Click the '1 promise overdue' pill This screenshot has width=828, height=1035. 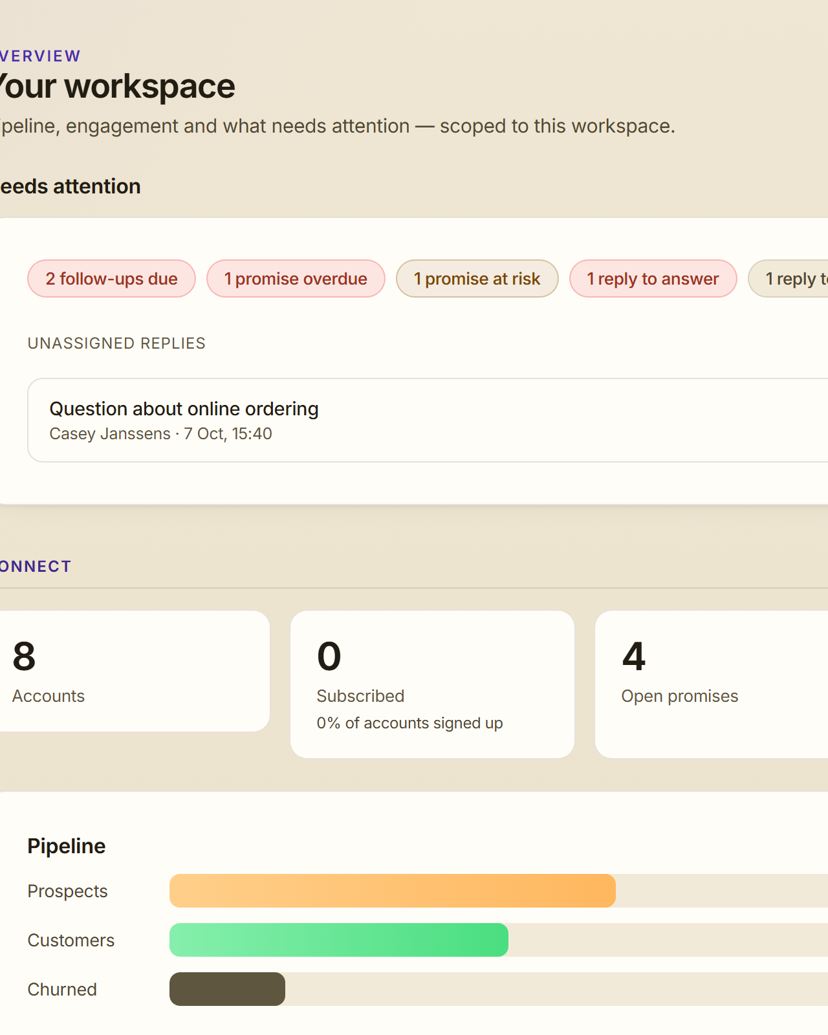pos(296,279)
